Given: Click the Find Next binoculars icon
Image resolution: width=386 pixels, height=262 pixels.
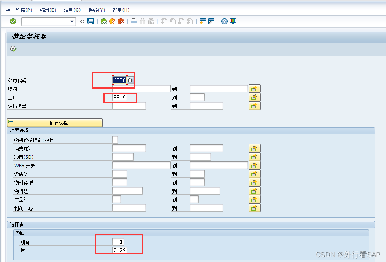Looking at the screenshot, I should [151, 21].
